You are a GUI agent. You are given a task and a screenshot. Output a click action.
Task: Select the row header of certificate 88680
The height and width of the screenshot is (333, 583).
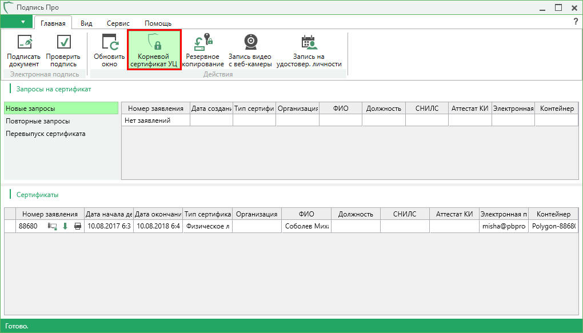(10, 226)
